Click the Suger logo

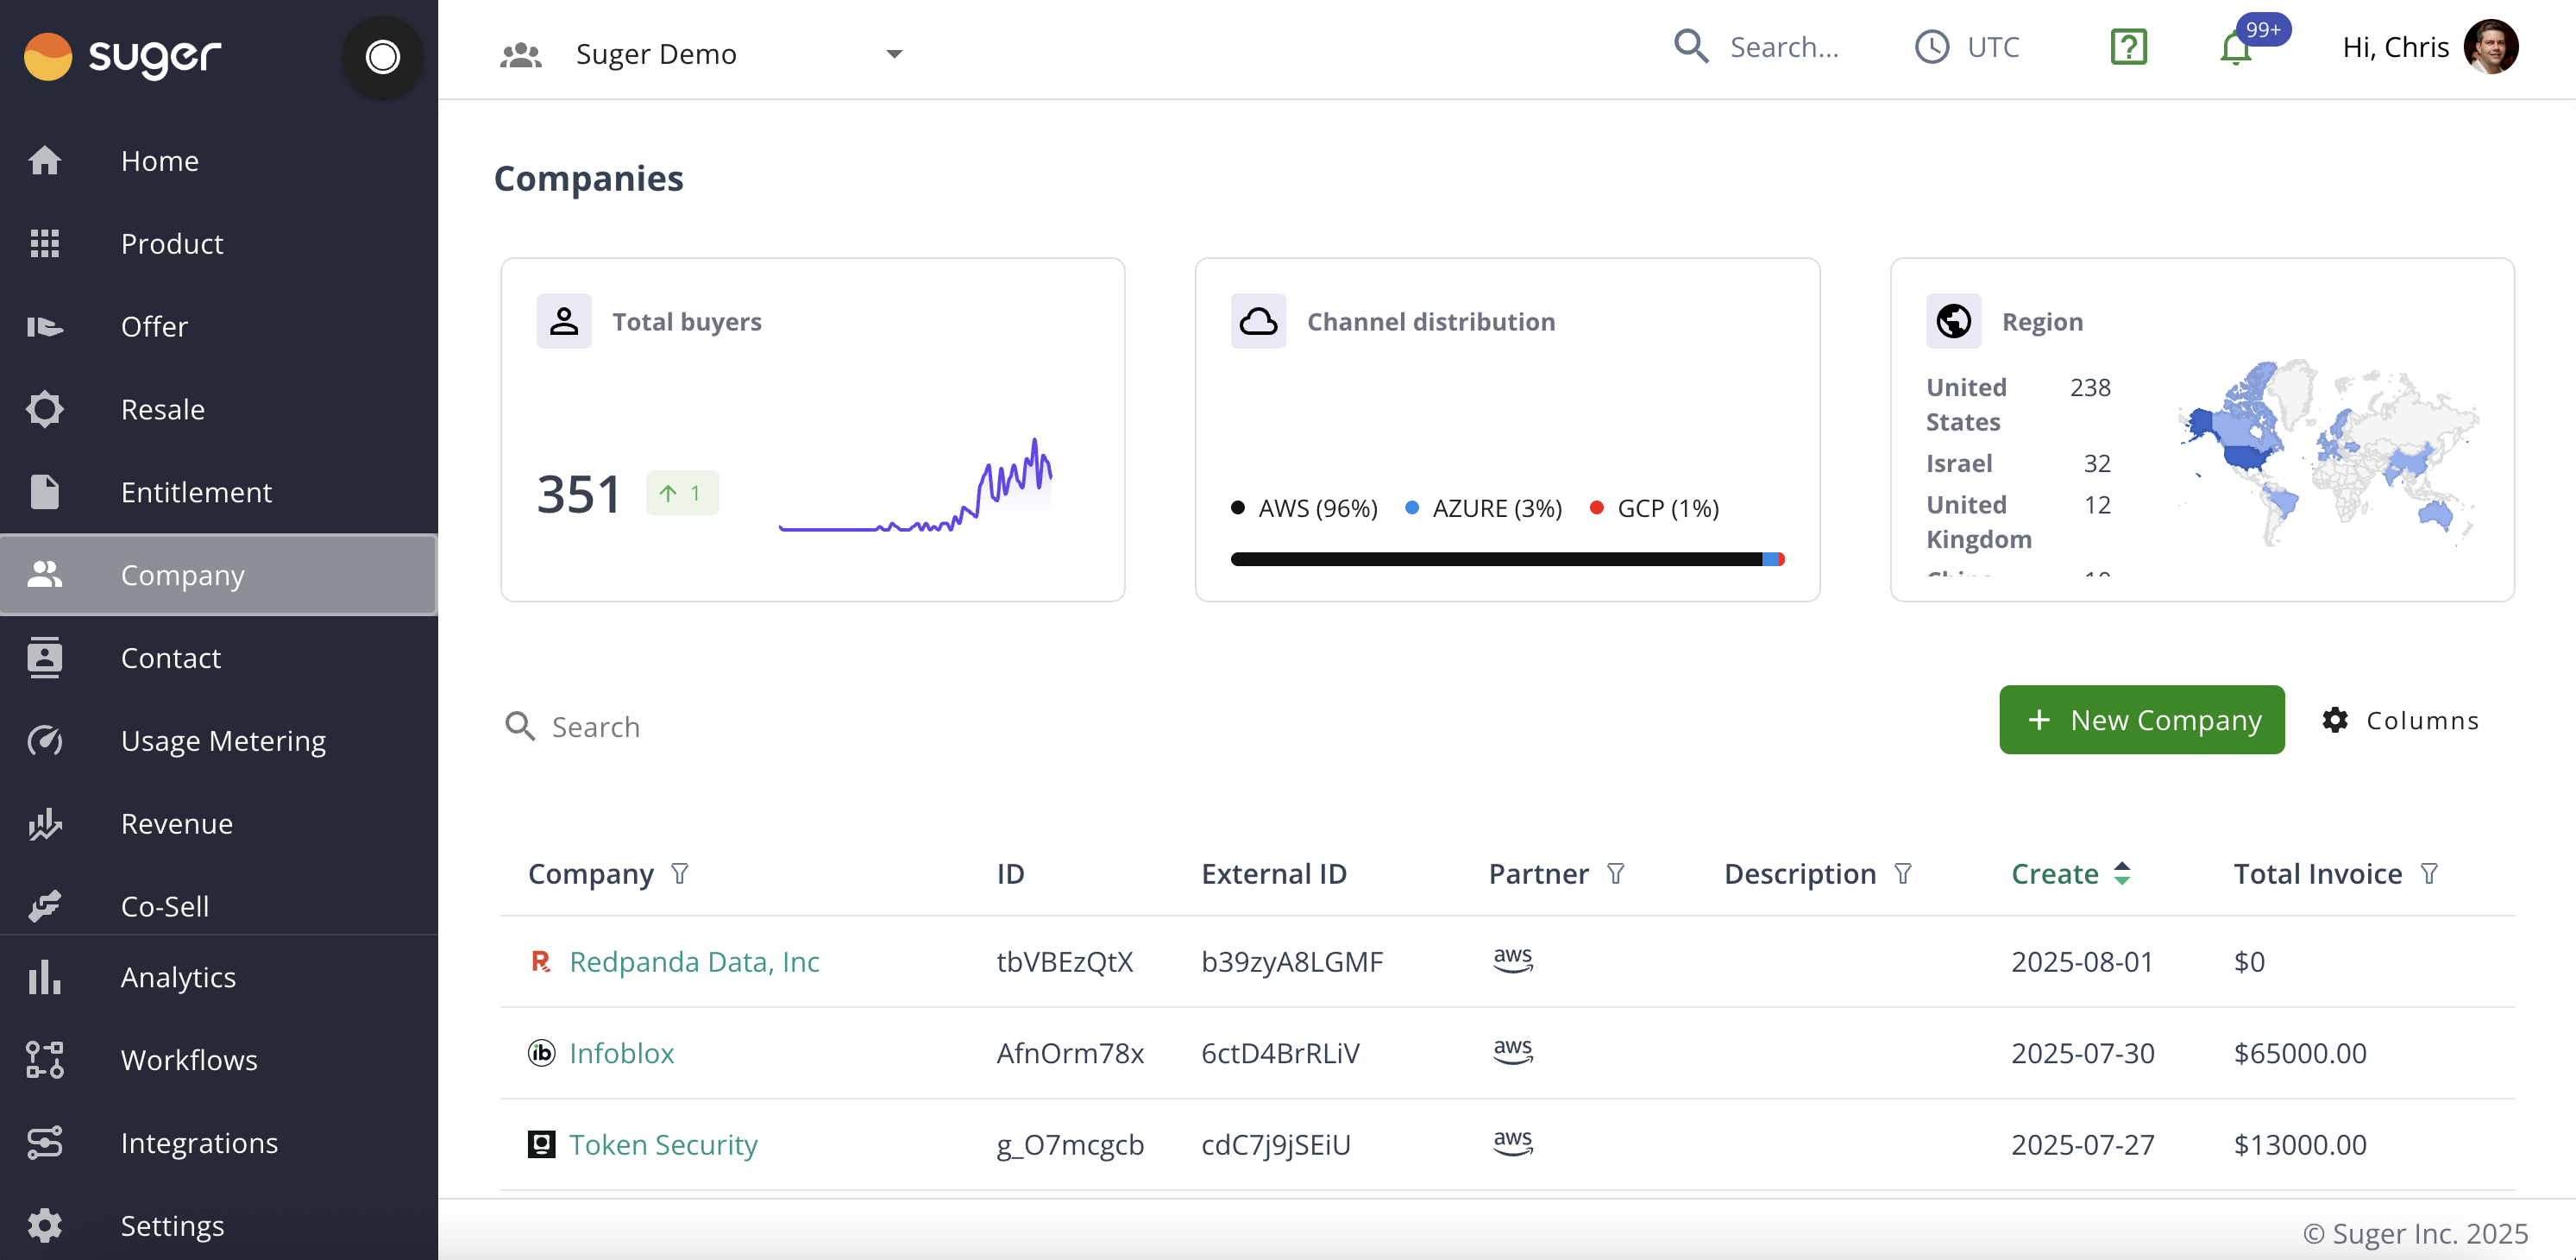[x=122, y=56]
